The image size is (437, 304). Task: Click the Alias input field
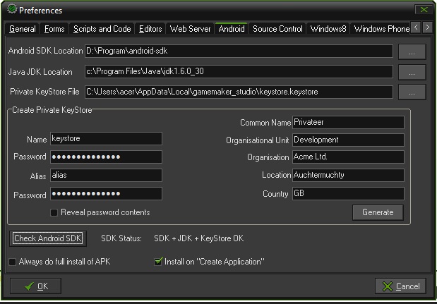click(x=106, y=176)
